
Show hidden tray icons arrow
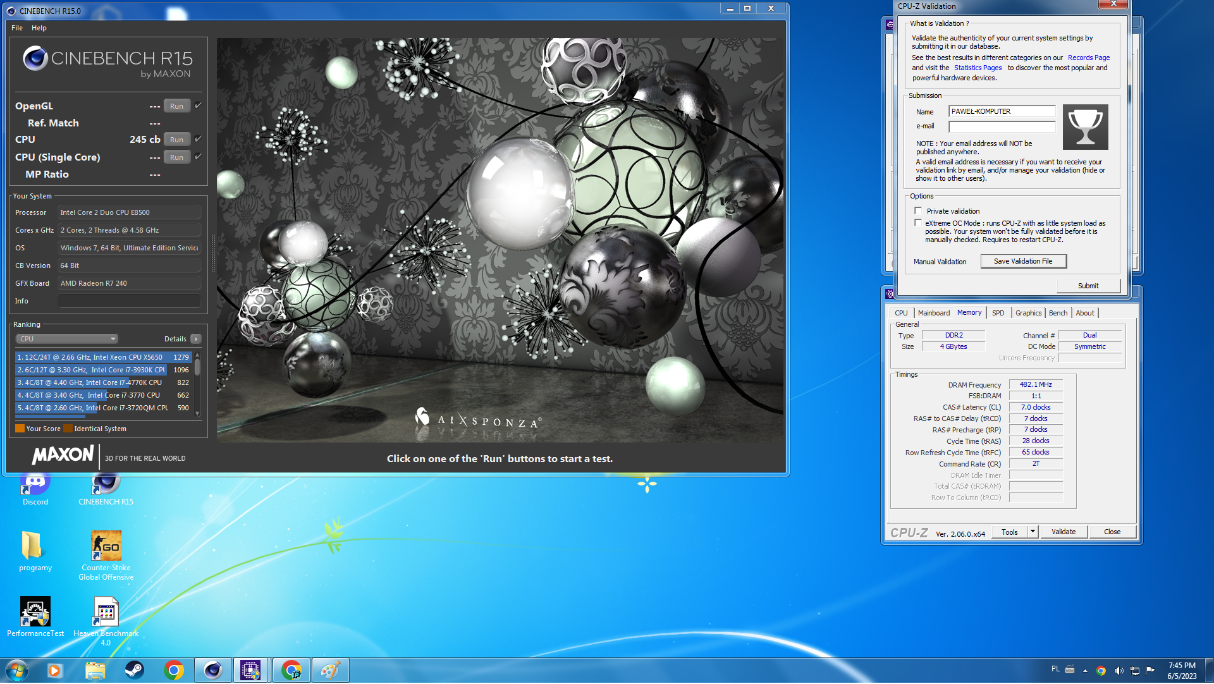[x=1085, y=671]
